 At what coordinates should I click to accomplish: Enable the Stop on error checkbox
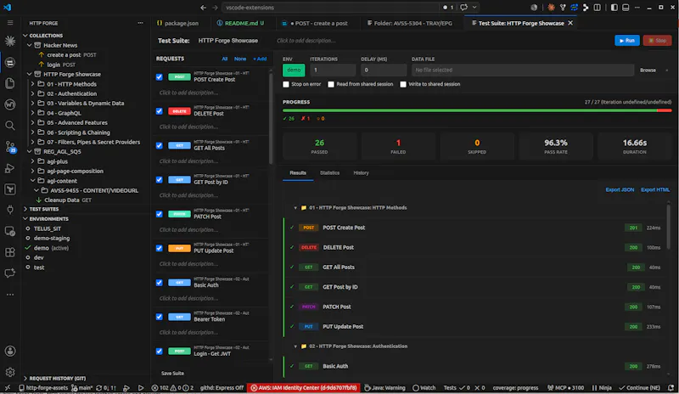coord(286,84)
